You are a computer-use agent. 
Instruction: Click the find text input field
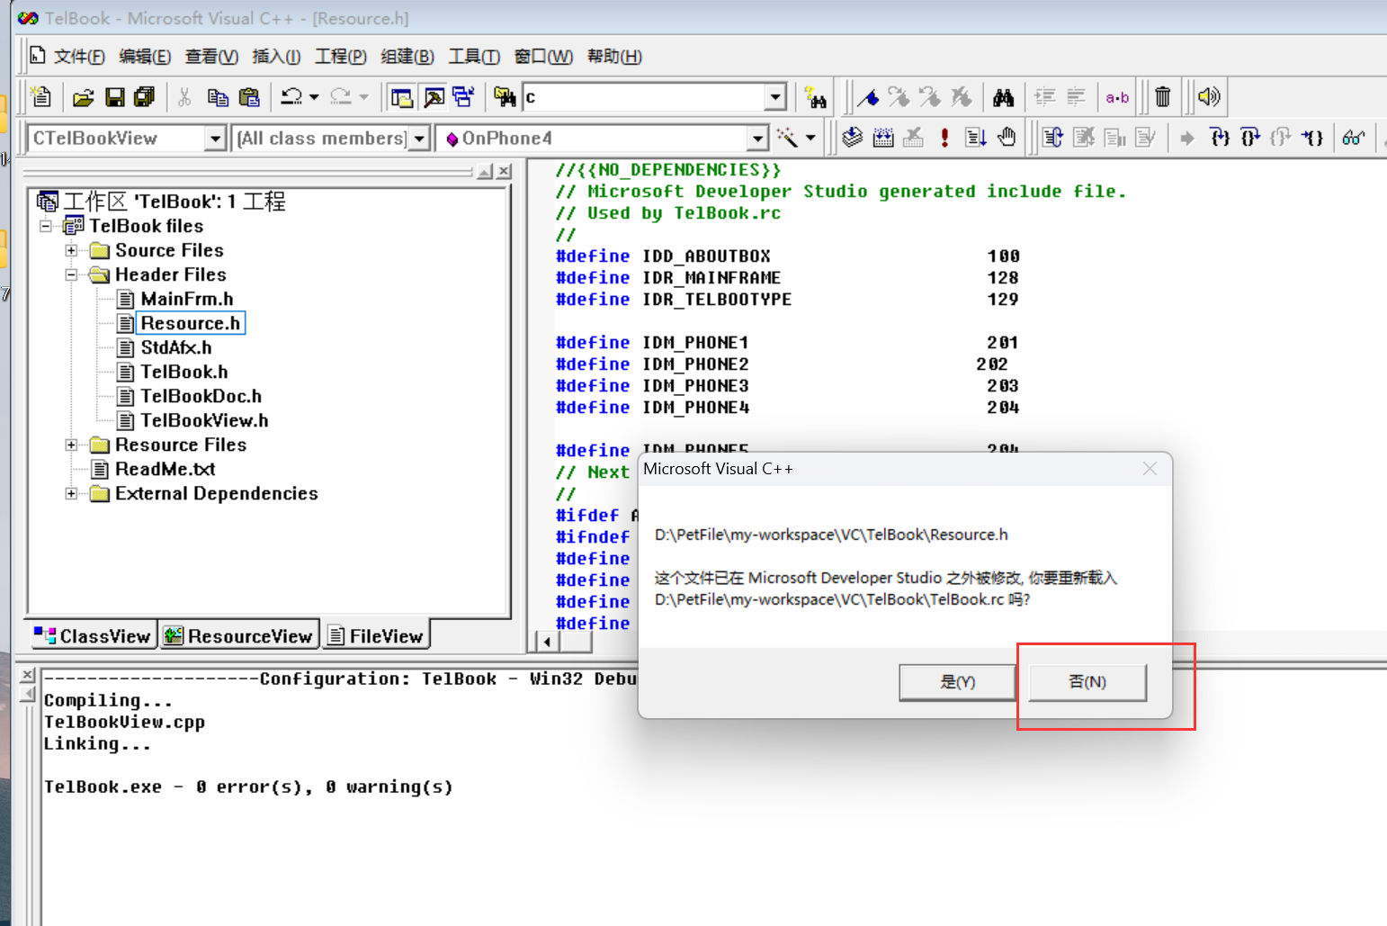click(x=644, y=97)
